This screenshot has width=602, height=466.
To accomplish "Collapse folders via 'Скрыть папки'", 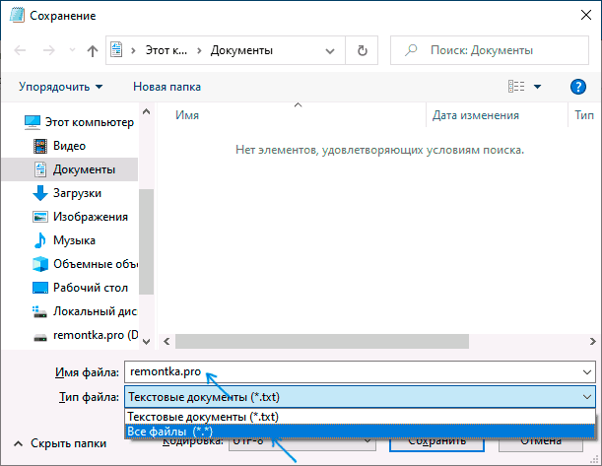I will tap(60, 443).
